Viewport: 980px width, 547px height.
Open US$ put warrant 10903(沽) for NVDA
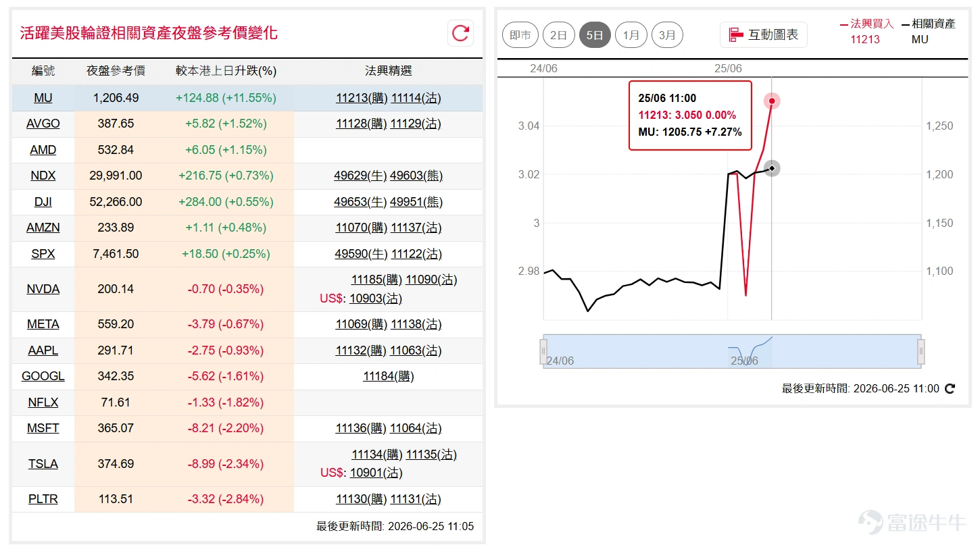(376, 298)
